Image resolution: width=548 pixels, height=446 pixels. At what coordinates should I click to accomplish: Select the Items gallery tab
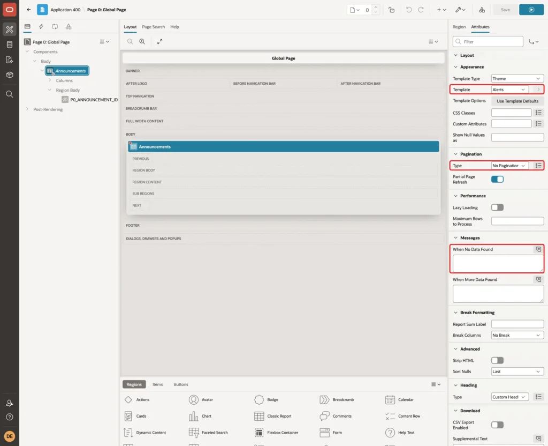coord(158,384)
